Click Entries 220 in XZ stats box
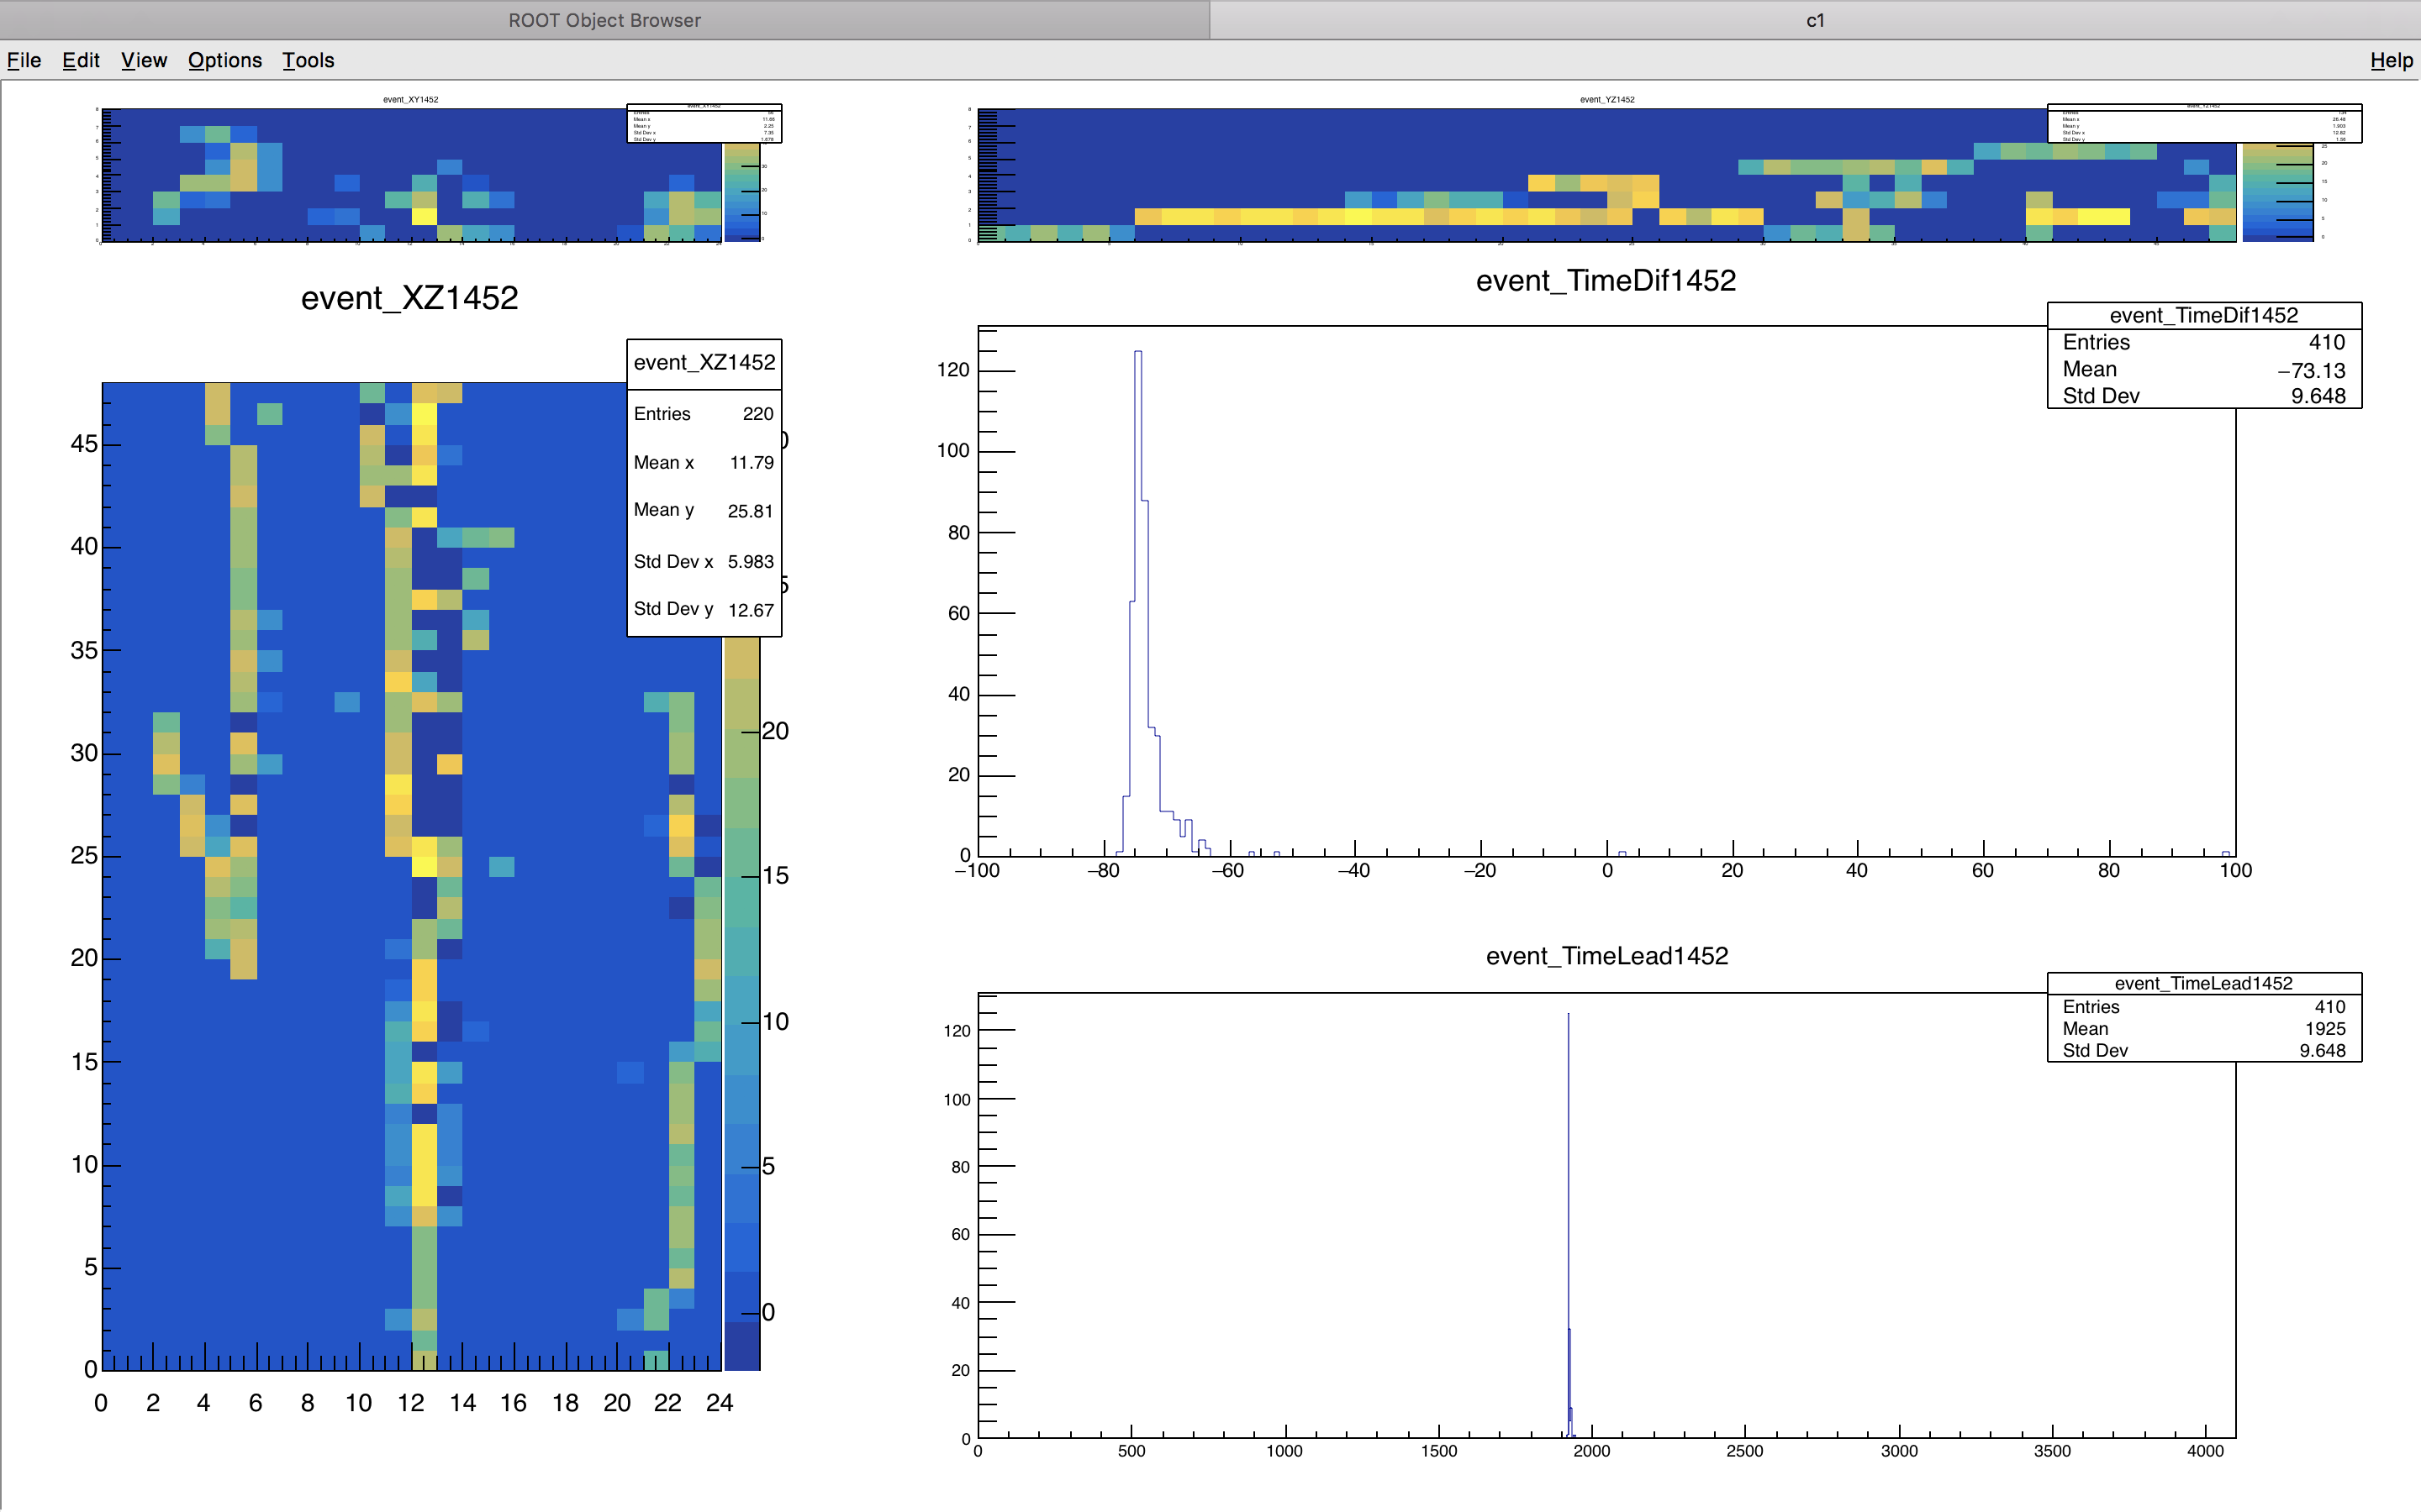2421x1512 pixels. click(x=704, y=414)
